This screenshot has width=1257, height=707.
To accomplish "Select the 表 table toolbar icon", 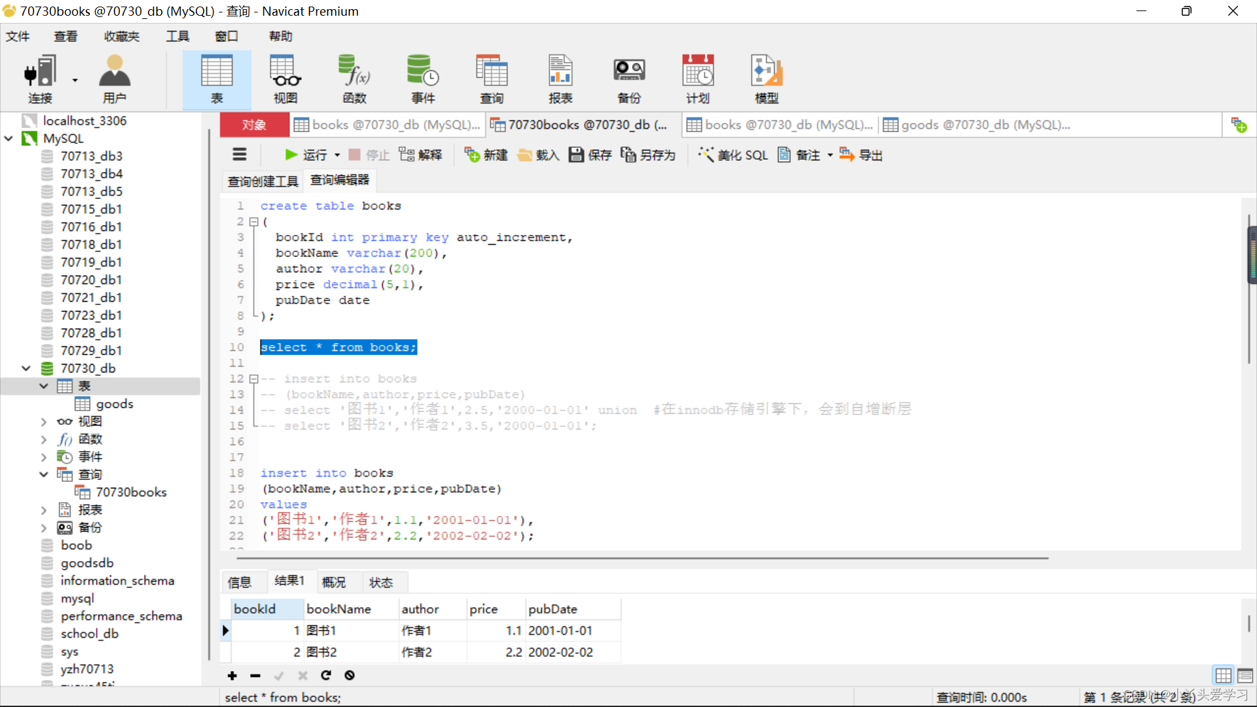I will tap(217, 79).
